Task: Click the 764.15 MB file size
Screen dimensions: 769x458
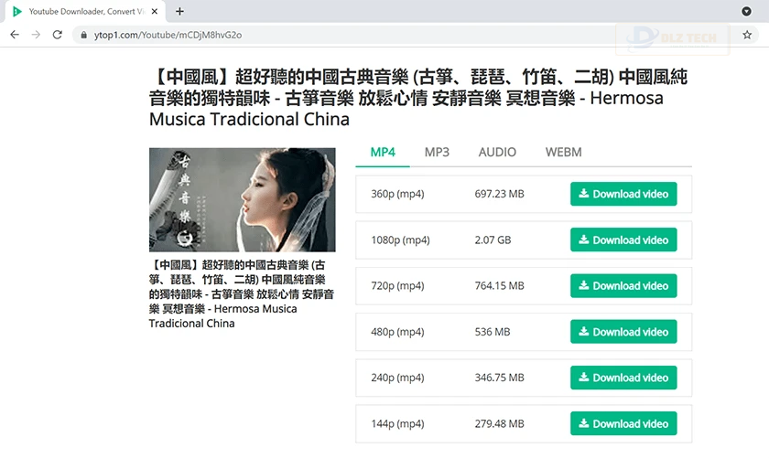Action: click(499, 285)
